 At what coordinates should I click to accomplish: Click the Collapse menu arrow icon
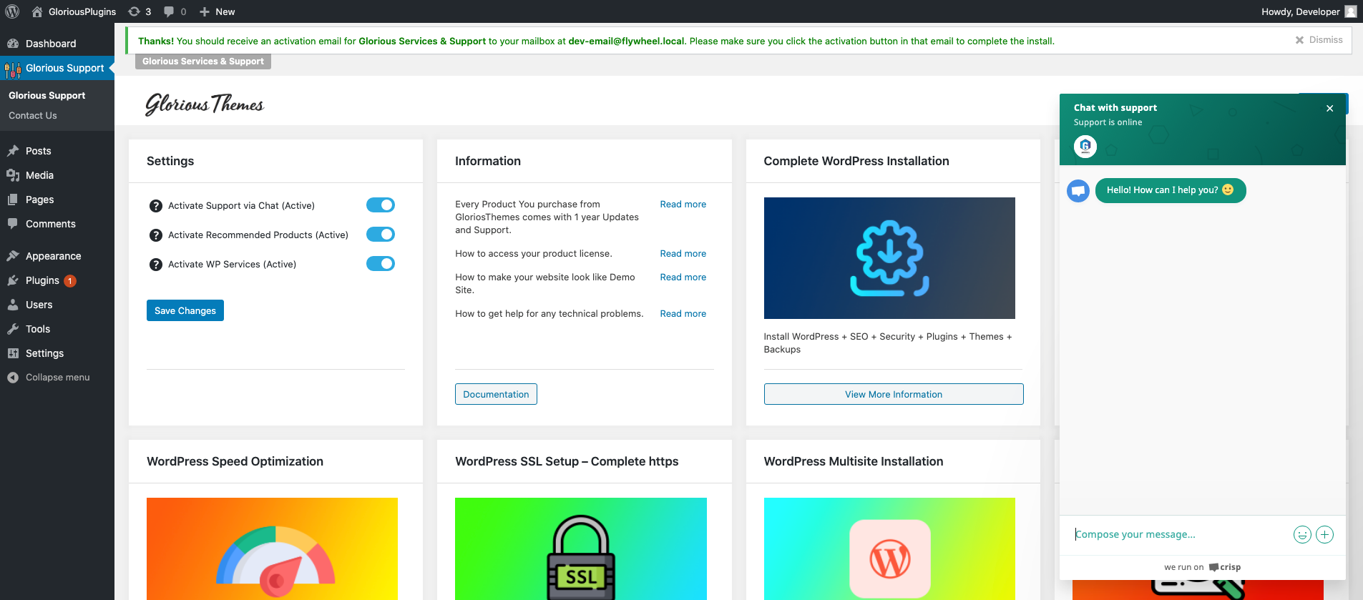pos(13,378)
